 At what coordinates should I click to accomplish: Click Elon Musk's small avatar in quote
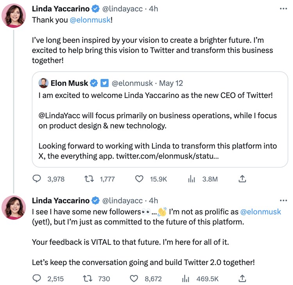tap(43, 83)
